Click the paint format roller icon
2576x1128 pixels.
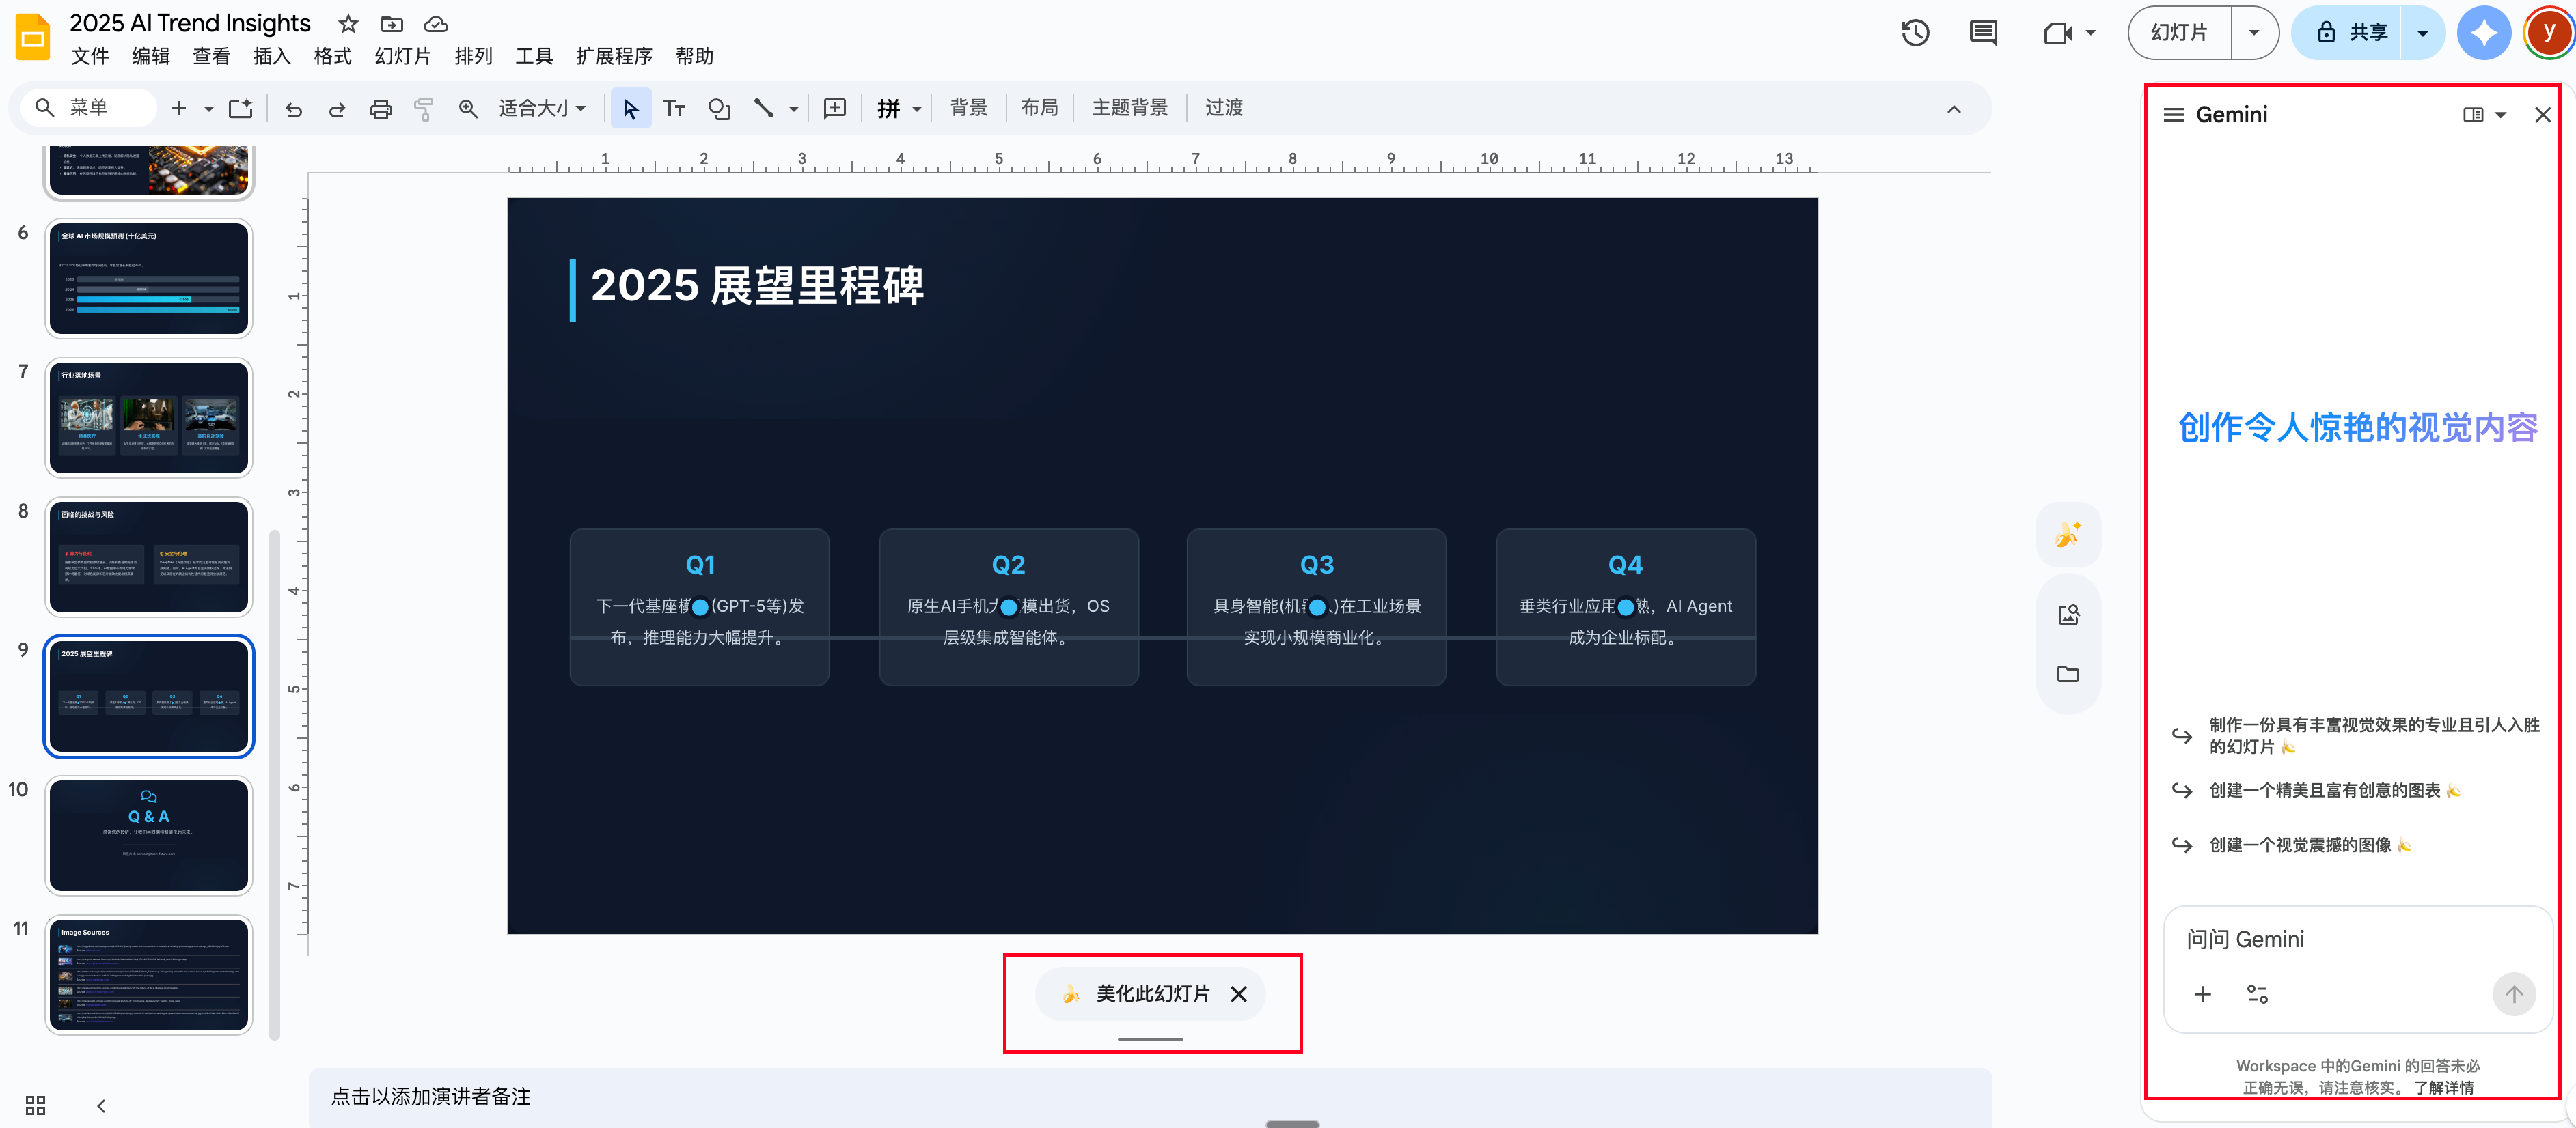424,109
